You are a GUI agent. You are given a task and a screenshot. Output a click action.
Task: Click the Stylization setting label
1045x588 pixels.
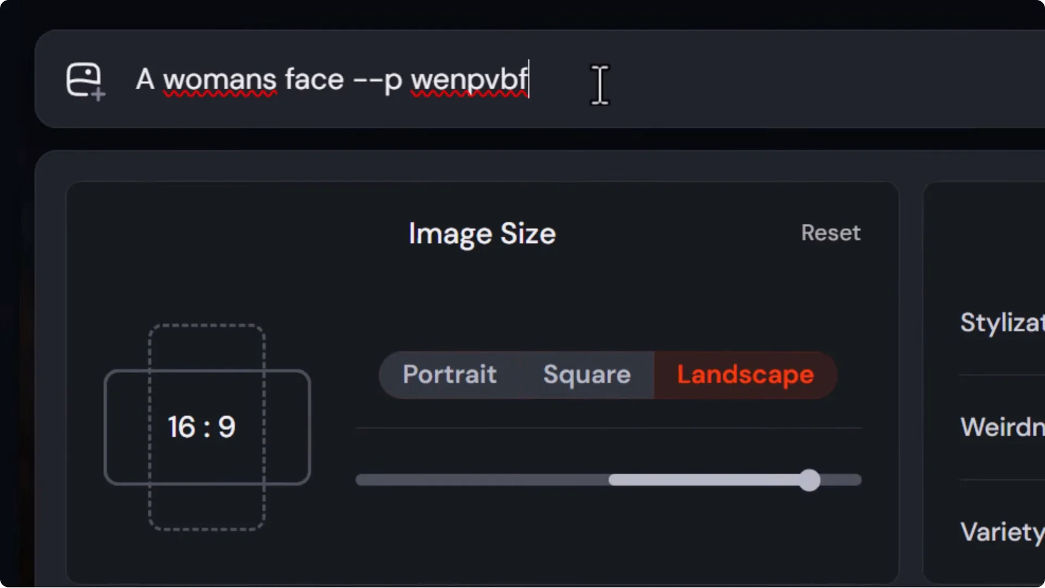pyautogui.click(x=1001, y=322)
